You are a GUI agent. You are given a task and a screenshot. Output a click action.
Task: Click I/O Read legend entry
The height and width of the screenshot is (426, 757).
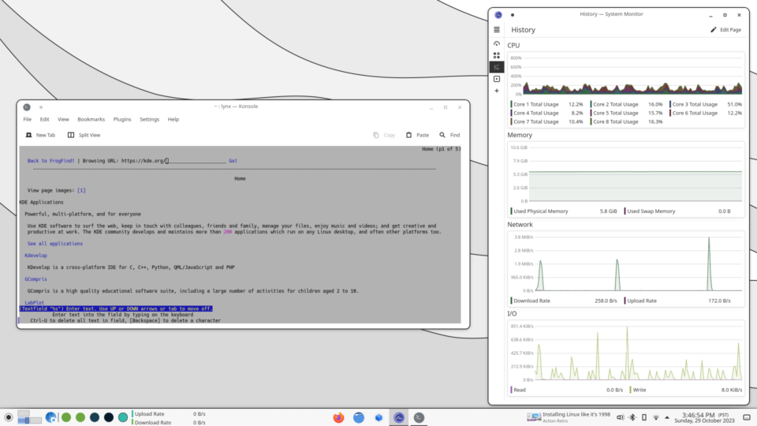(567, 390)
